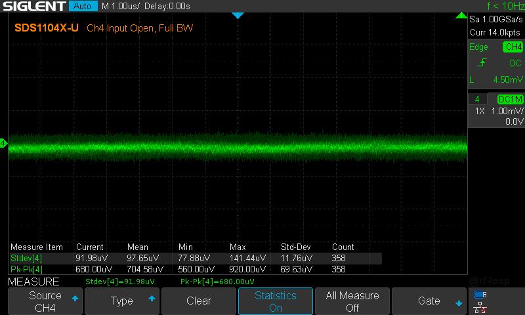Screen dimensions: 525x315
Task: Toggle Statistics On button
Action: [x=276, y=301]
